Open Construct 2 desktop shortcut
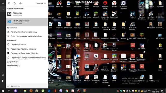Screen dimensions: 166x93 [x=105, y=47]
